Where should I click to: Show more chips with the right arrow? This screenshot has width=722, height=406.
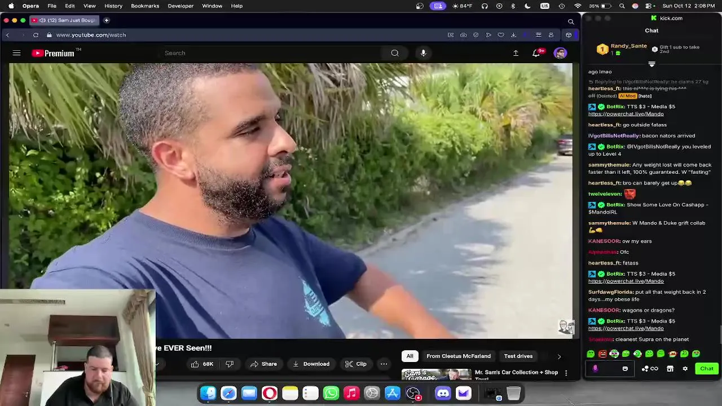[559, 356]
